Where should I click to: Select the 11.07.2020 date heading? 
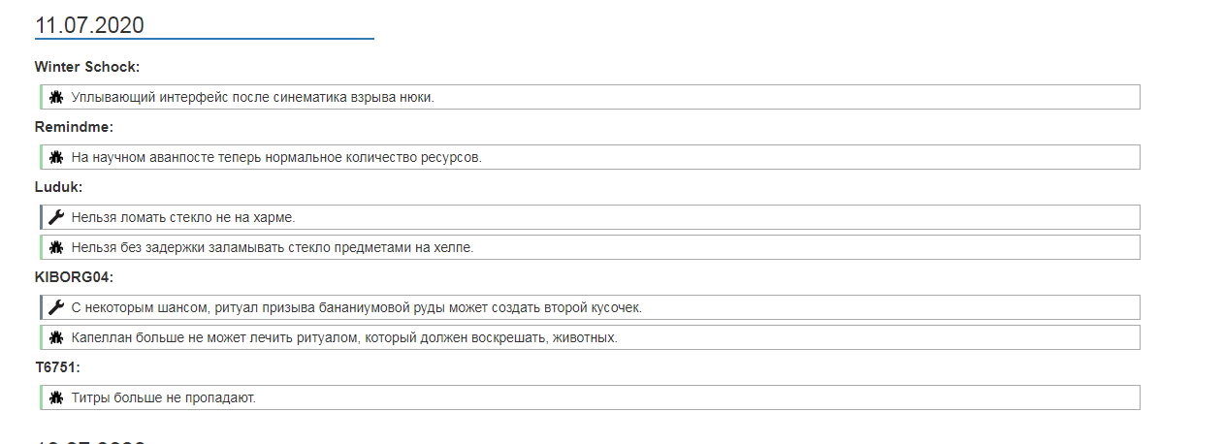89,25
